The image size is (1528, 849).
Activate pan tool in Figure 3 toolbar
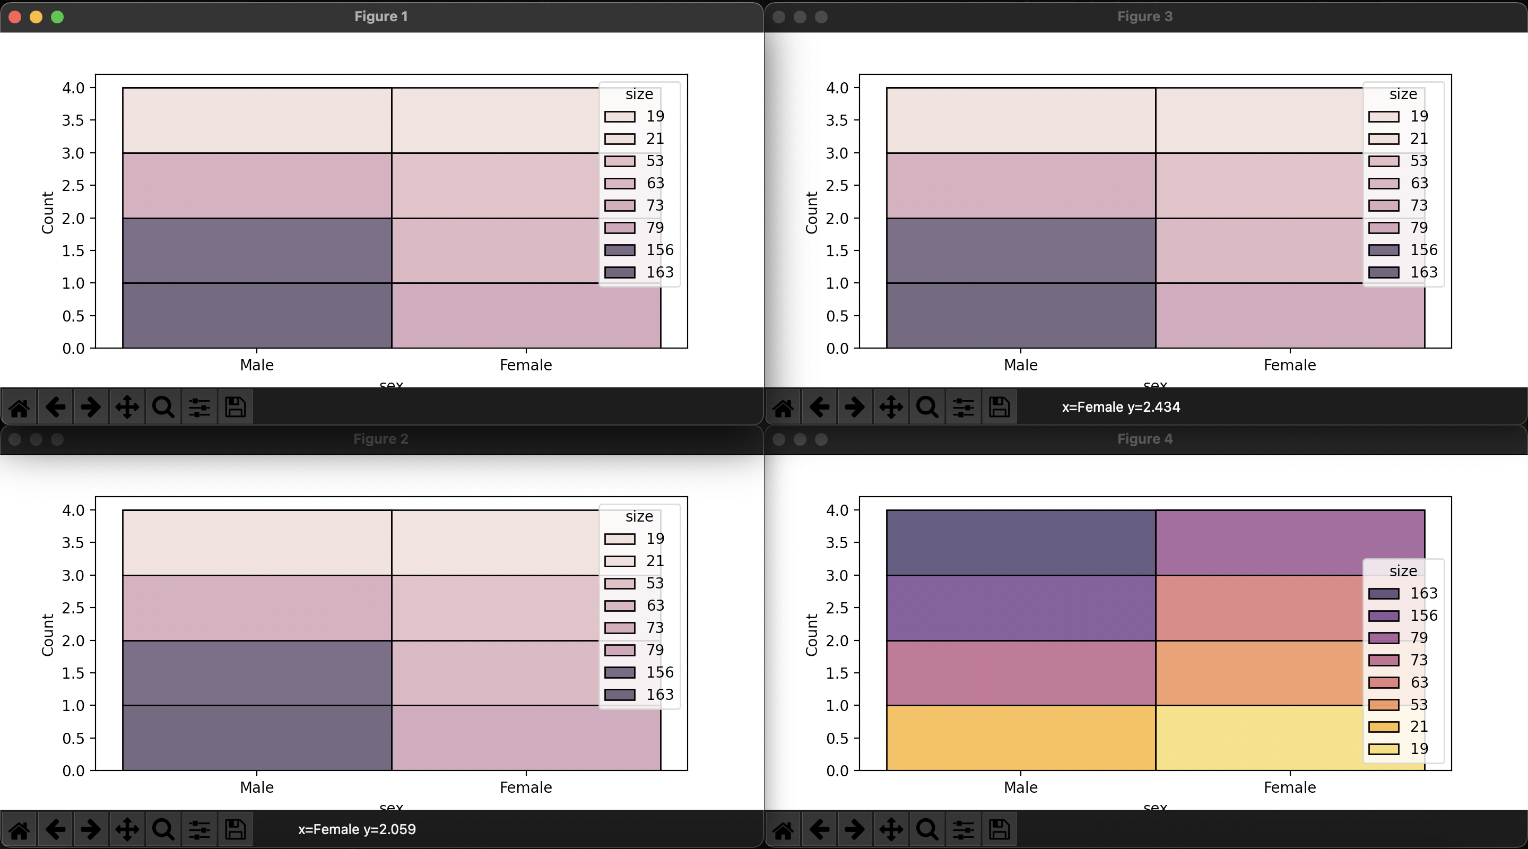[x=891, y=406]
